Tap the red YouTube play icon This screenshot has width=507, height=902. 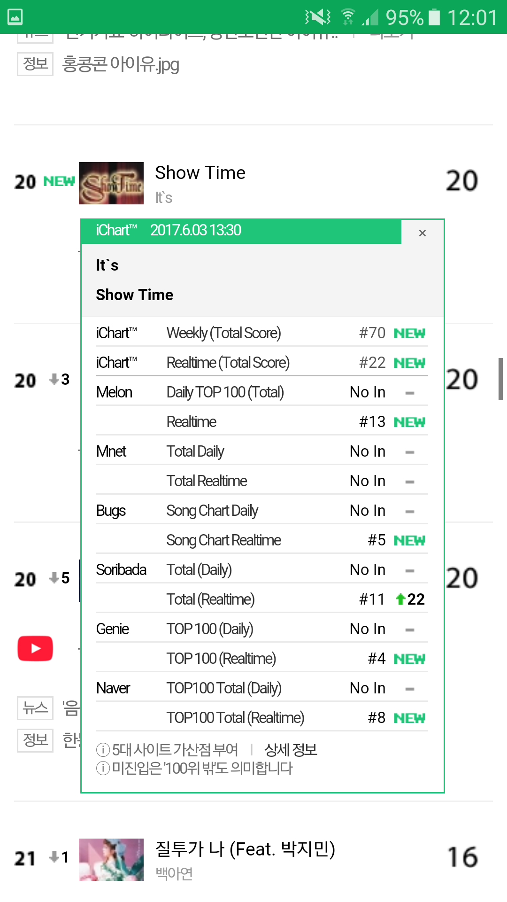pyautogui.click(x=35, y=648)
